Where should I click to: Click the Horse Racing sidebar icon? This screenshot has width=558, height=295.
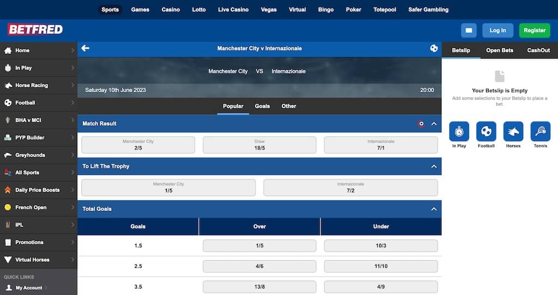click(x=8, y=85)
